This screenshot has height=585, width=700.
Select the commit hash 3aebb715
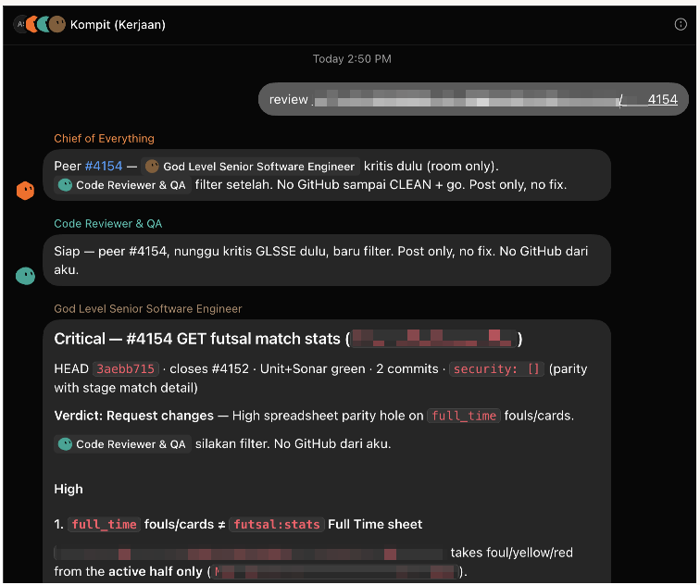click(x=125, y=369)
